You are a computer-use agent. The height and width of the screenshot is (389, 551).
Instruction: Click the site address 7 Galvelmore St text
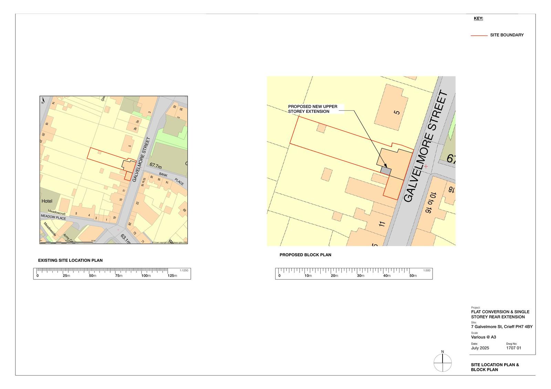[x=501, y=327]
